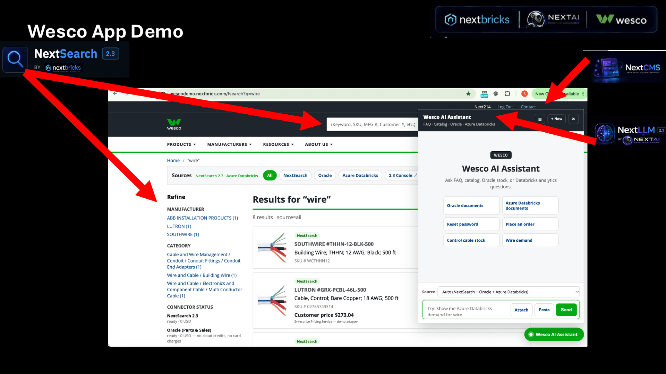Open the SOUTHWIRE #THHN-12-BLK-500 product title

tap(334, 244)
